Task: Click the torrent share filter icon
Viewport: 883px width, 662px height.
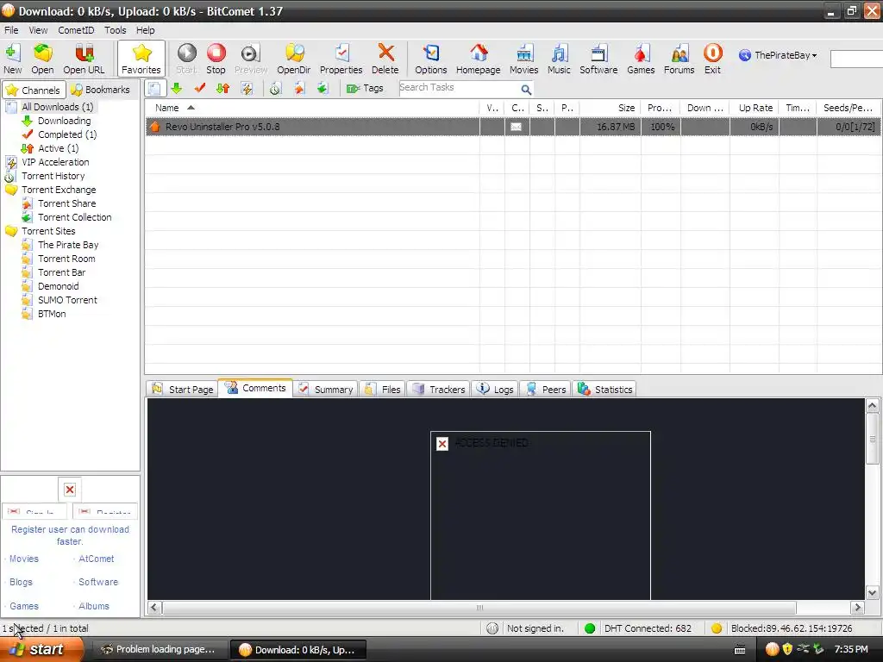Action: [x=298, y=89]
